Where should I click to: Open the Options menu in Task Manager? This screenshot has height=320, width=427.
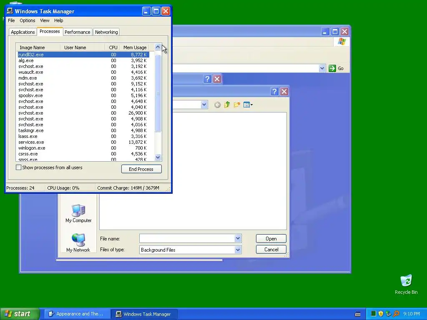[27, 20]
